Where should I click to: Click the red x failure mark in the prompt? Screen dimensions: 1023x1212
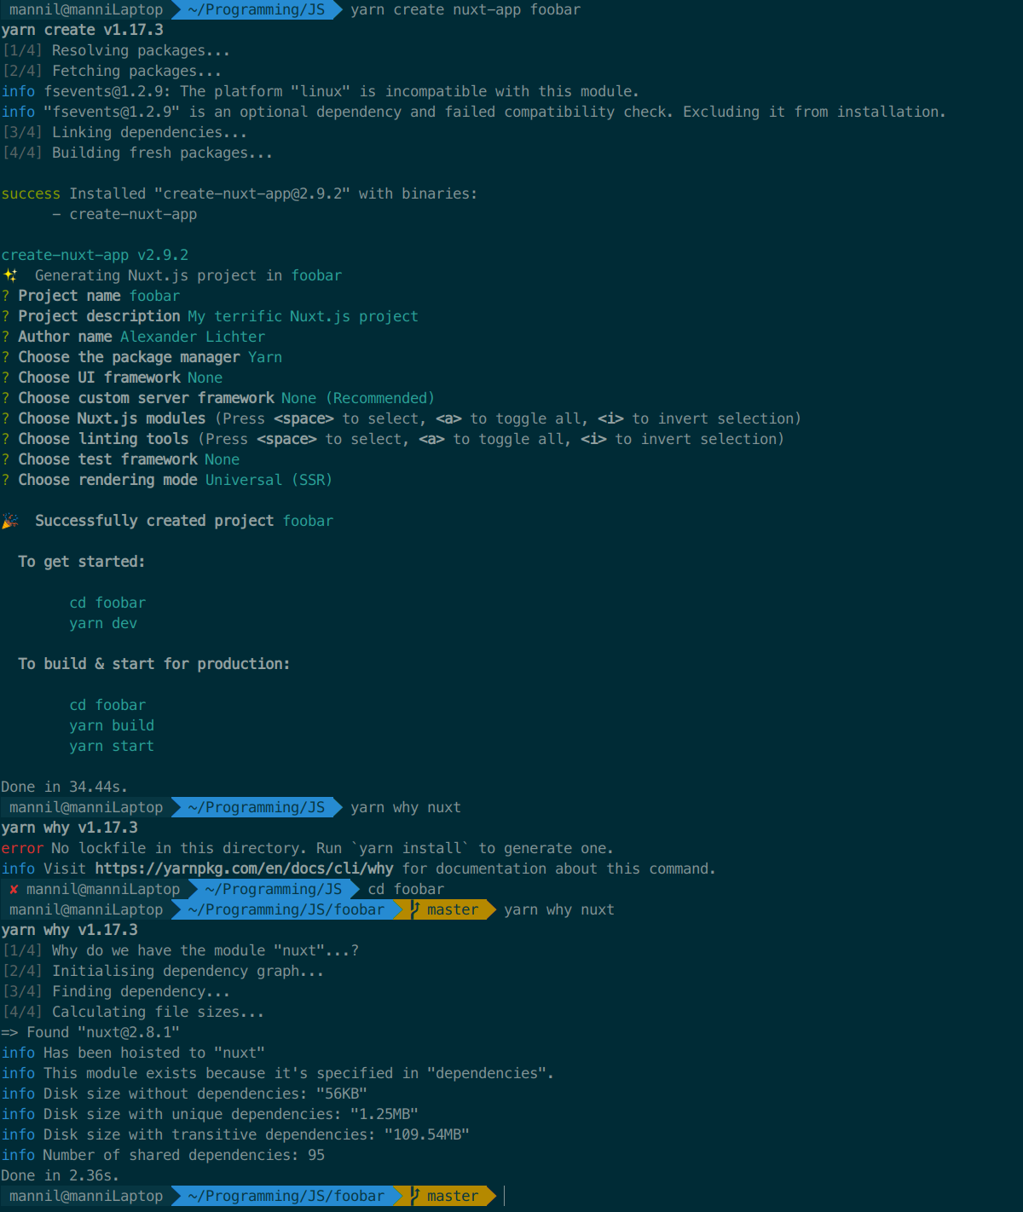pyautogui.click(x=14, y=889)
